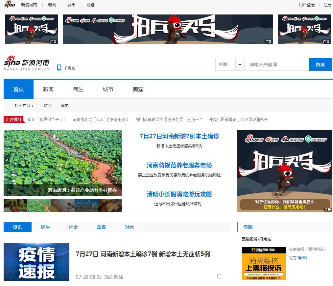The width and height of the screenshot is (333, 286).
Task: Open subline 让你不出郑州也能玩转清明
Action: tap(179, 204)
